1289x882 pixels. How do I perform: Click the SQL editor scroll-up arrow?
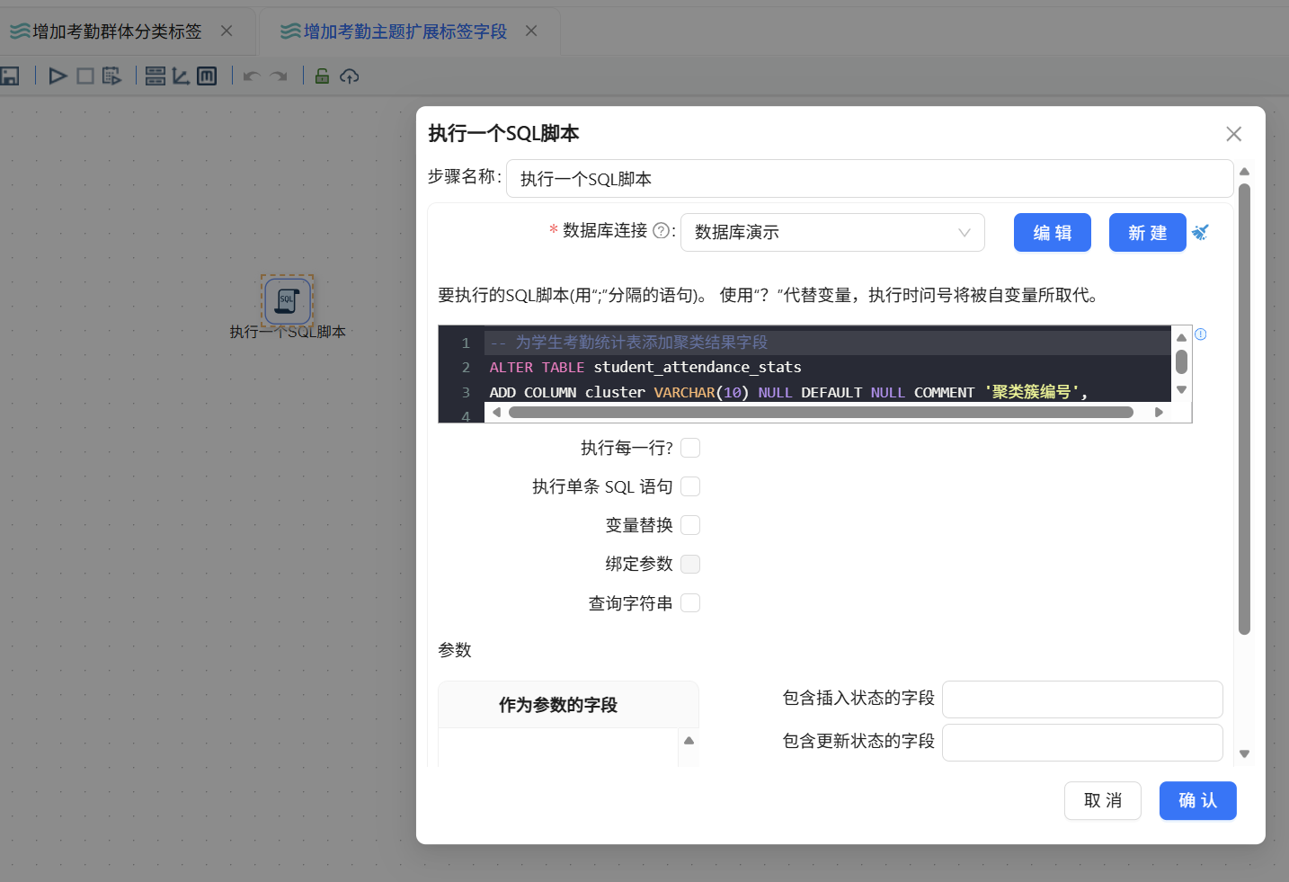point(1182,337)
